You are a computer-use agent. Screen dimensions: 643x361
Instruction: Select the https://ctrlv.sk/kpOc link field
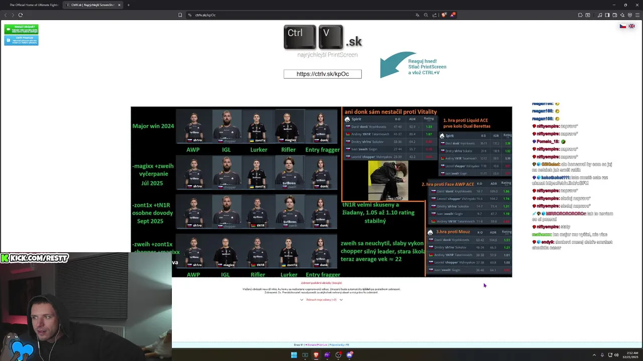(323, 74)
